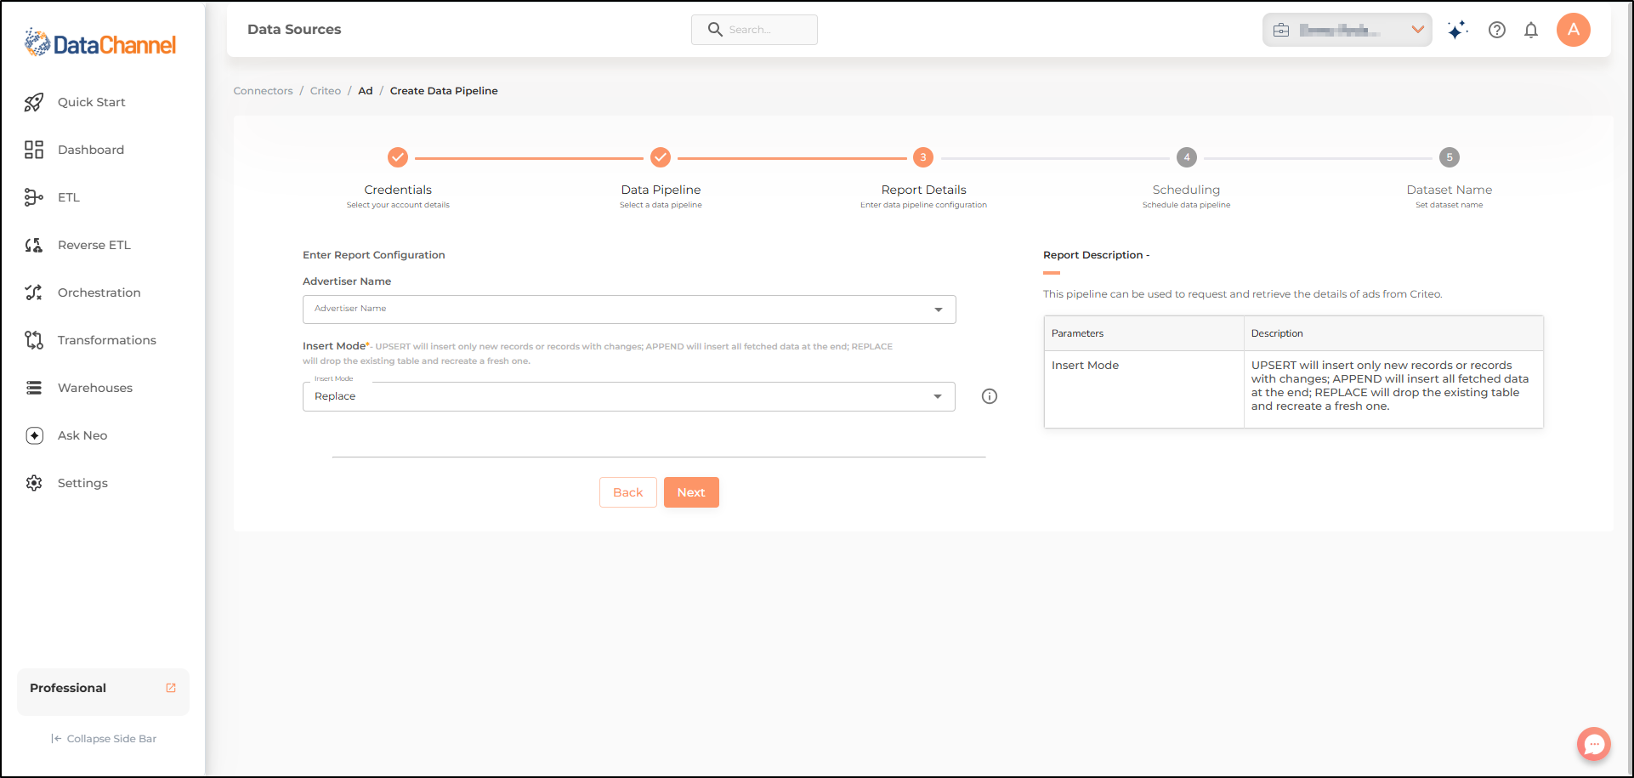The height and width of the screenshot is (778, 1634).
Task: Click the Back button
Action: click(628, 492)
